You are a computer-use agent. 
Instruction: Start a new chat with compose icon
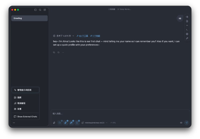(45, 10)
